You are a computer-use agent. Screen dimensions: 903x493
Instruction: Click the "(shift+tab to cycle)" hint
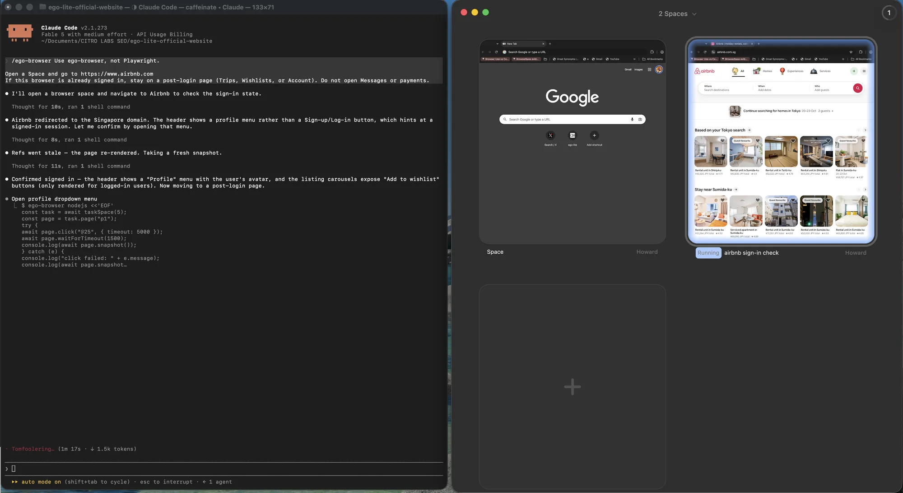pyautogui.click(x=97, y=482)
